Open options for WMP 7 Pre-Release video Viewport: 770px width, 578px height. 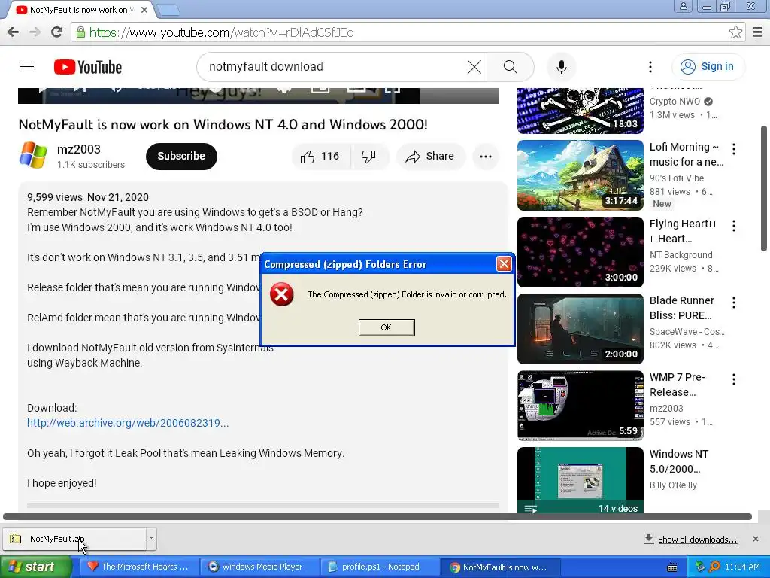tap(734, 379)
